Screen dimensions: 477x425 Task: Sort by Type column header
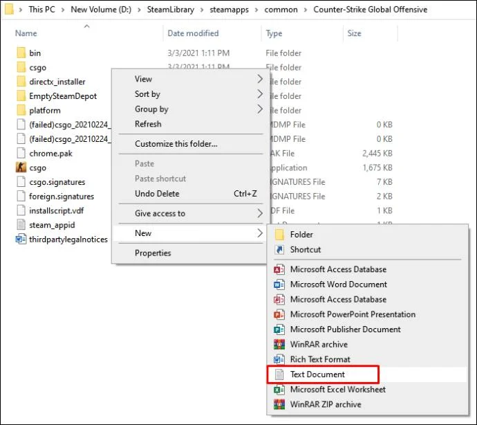(274, 33)
